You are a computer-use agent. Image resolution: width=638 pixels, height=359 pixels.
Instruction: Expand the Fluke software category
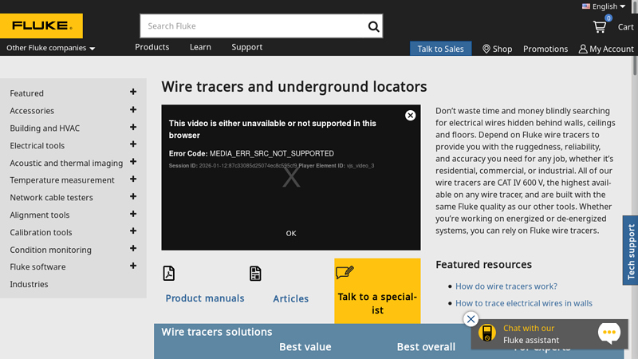click(x=133, y=266)
